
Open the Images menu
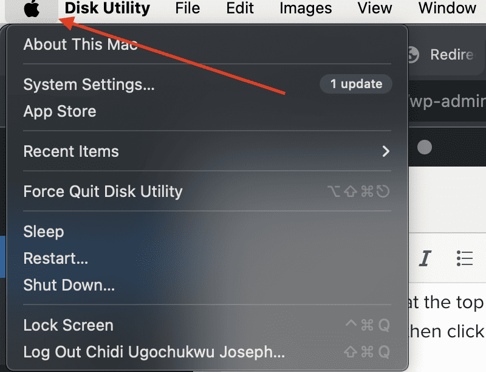click(x=306, y=9)
